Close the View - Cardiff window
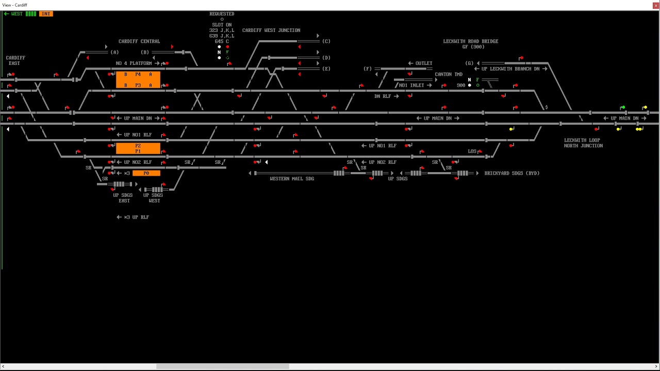The height and width of the screenshot is (371, 660). coord(655,5)
